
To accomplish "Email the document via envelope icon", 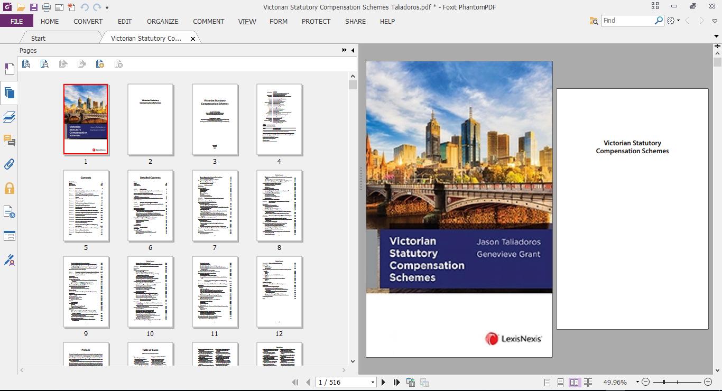I will click(x=59, y=7).
